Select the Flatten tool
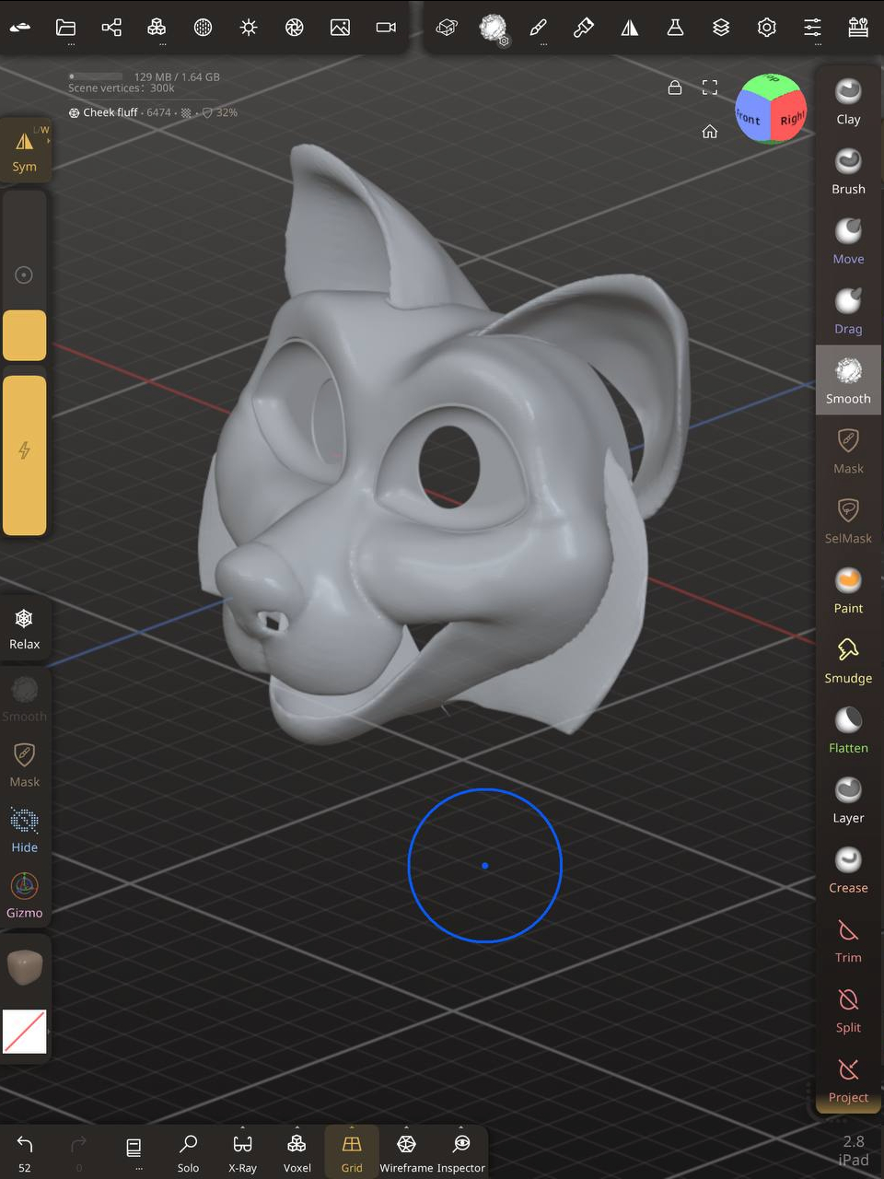 [847, 730]
